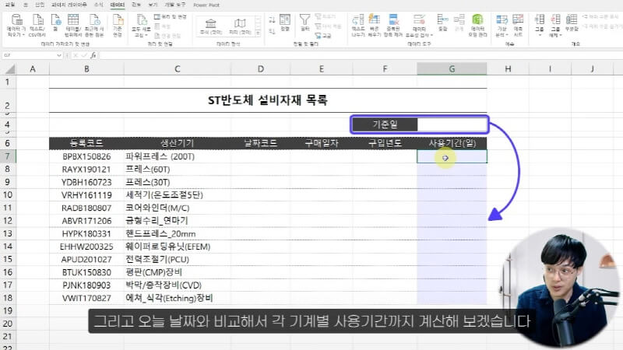This screenshot has width=623, height=350.
Task: Click the Insert Function fx icon
Action: [93, 55]
